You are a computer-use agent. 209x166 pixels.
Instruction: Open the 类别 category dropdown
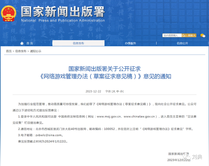(x=191, y=35)
